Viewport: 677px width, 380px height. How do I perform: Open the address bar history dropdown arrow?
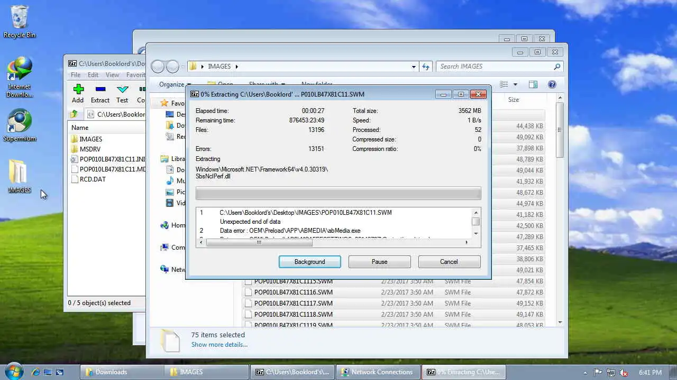pos(414,66)
